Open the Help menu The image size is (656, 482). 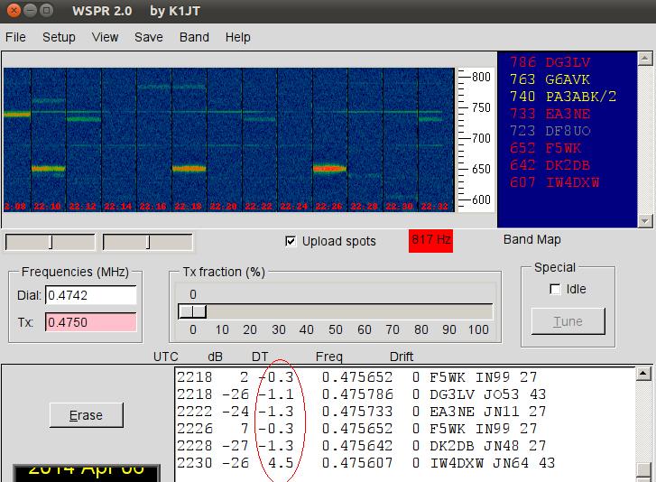click(237, 37)
